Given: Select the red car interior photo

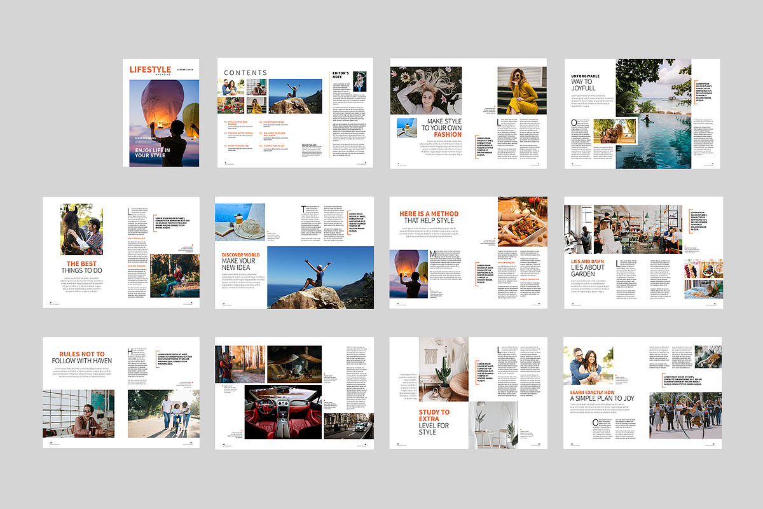Looking at the screenshot, I should [283, 412].
